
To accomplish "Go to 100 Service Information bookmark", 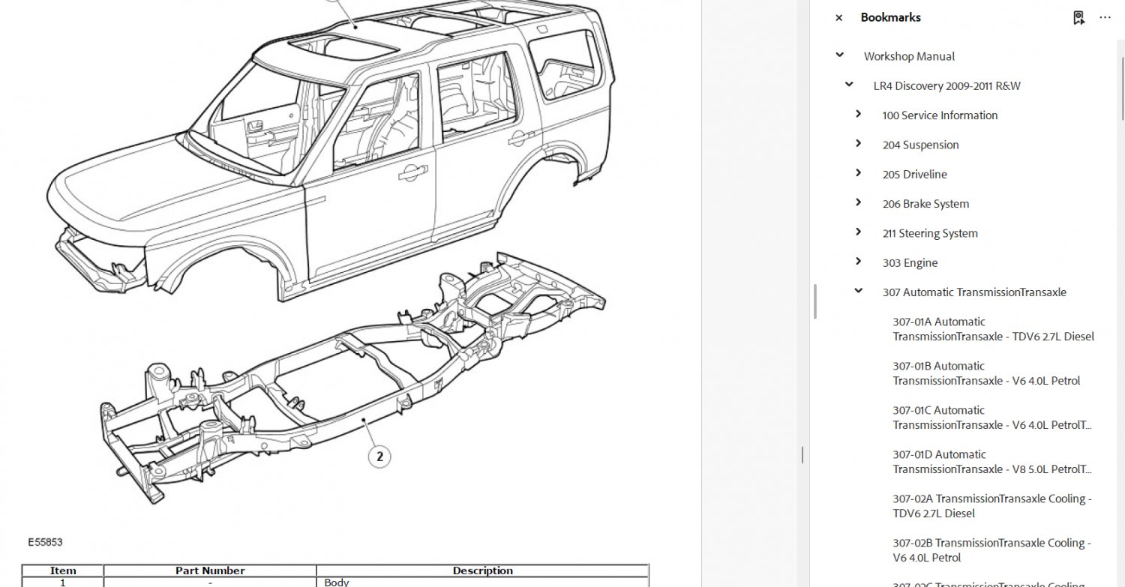I will (940, 115).
